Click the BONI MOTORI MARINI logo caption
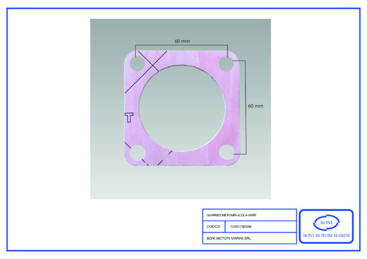 (x=325, y=236)
